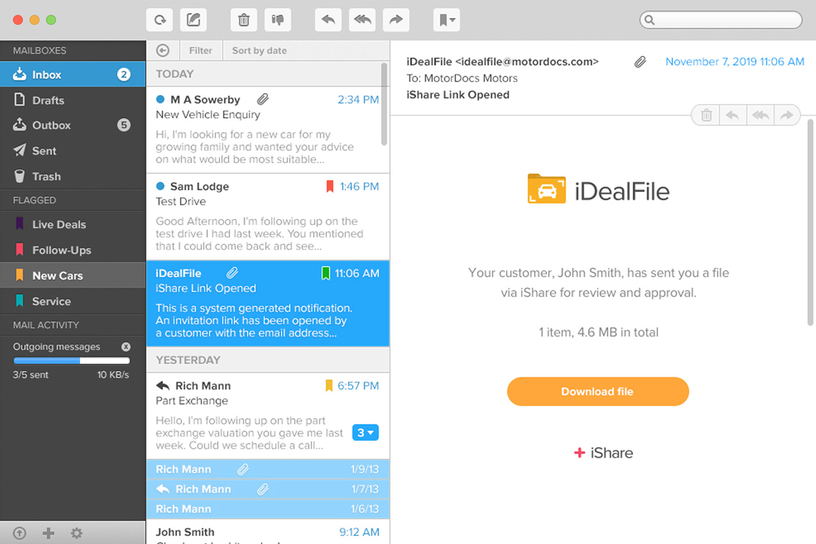The width and height of the screenshot is (816, 544).
Task: Click the attachment paperclip on M A Sowerby email
Action: [263, 99]
